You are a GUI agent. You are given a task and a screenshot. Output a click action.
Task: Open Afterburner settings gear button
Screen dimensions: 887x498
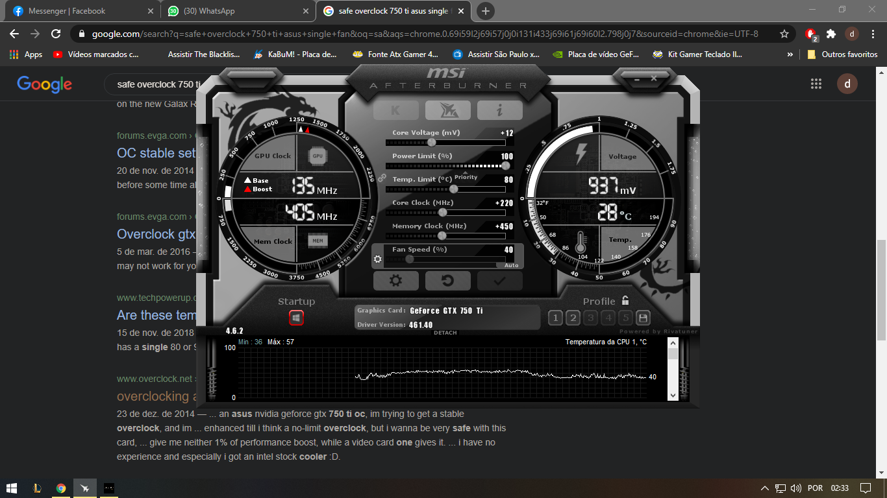point(395,281)
